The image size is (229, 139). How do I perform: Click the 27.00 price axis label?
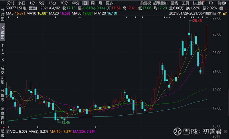click(217, 18)
